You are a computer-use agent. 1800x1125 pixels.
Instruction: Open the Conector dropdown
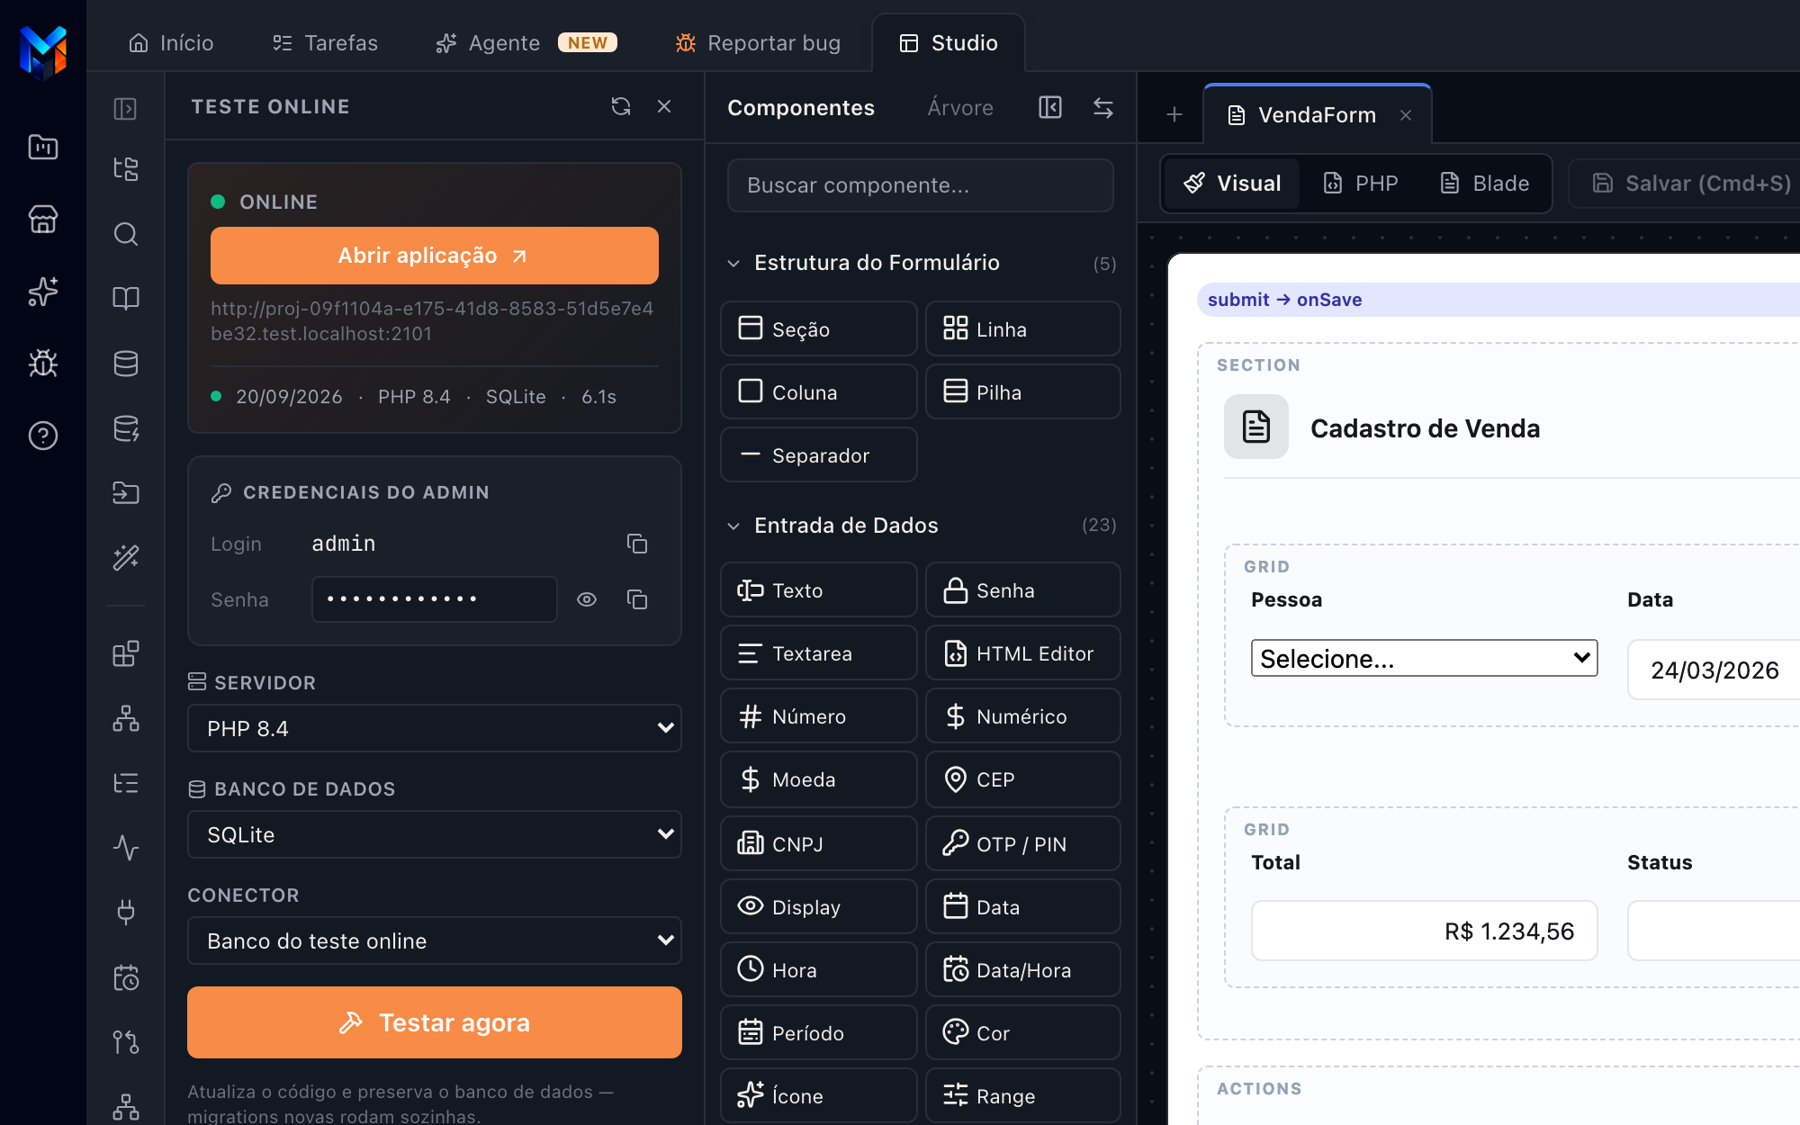(435, 940)
